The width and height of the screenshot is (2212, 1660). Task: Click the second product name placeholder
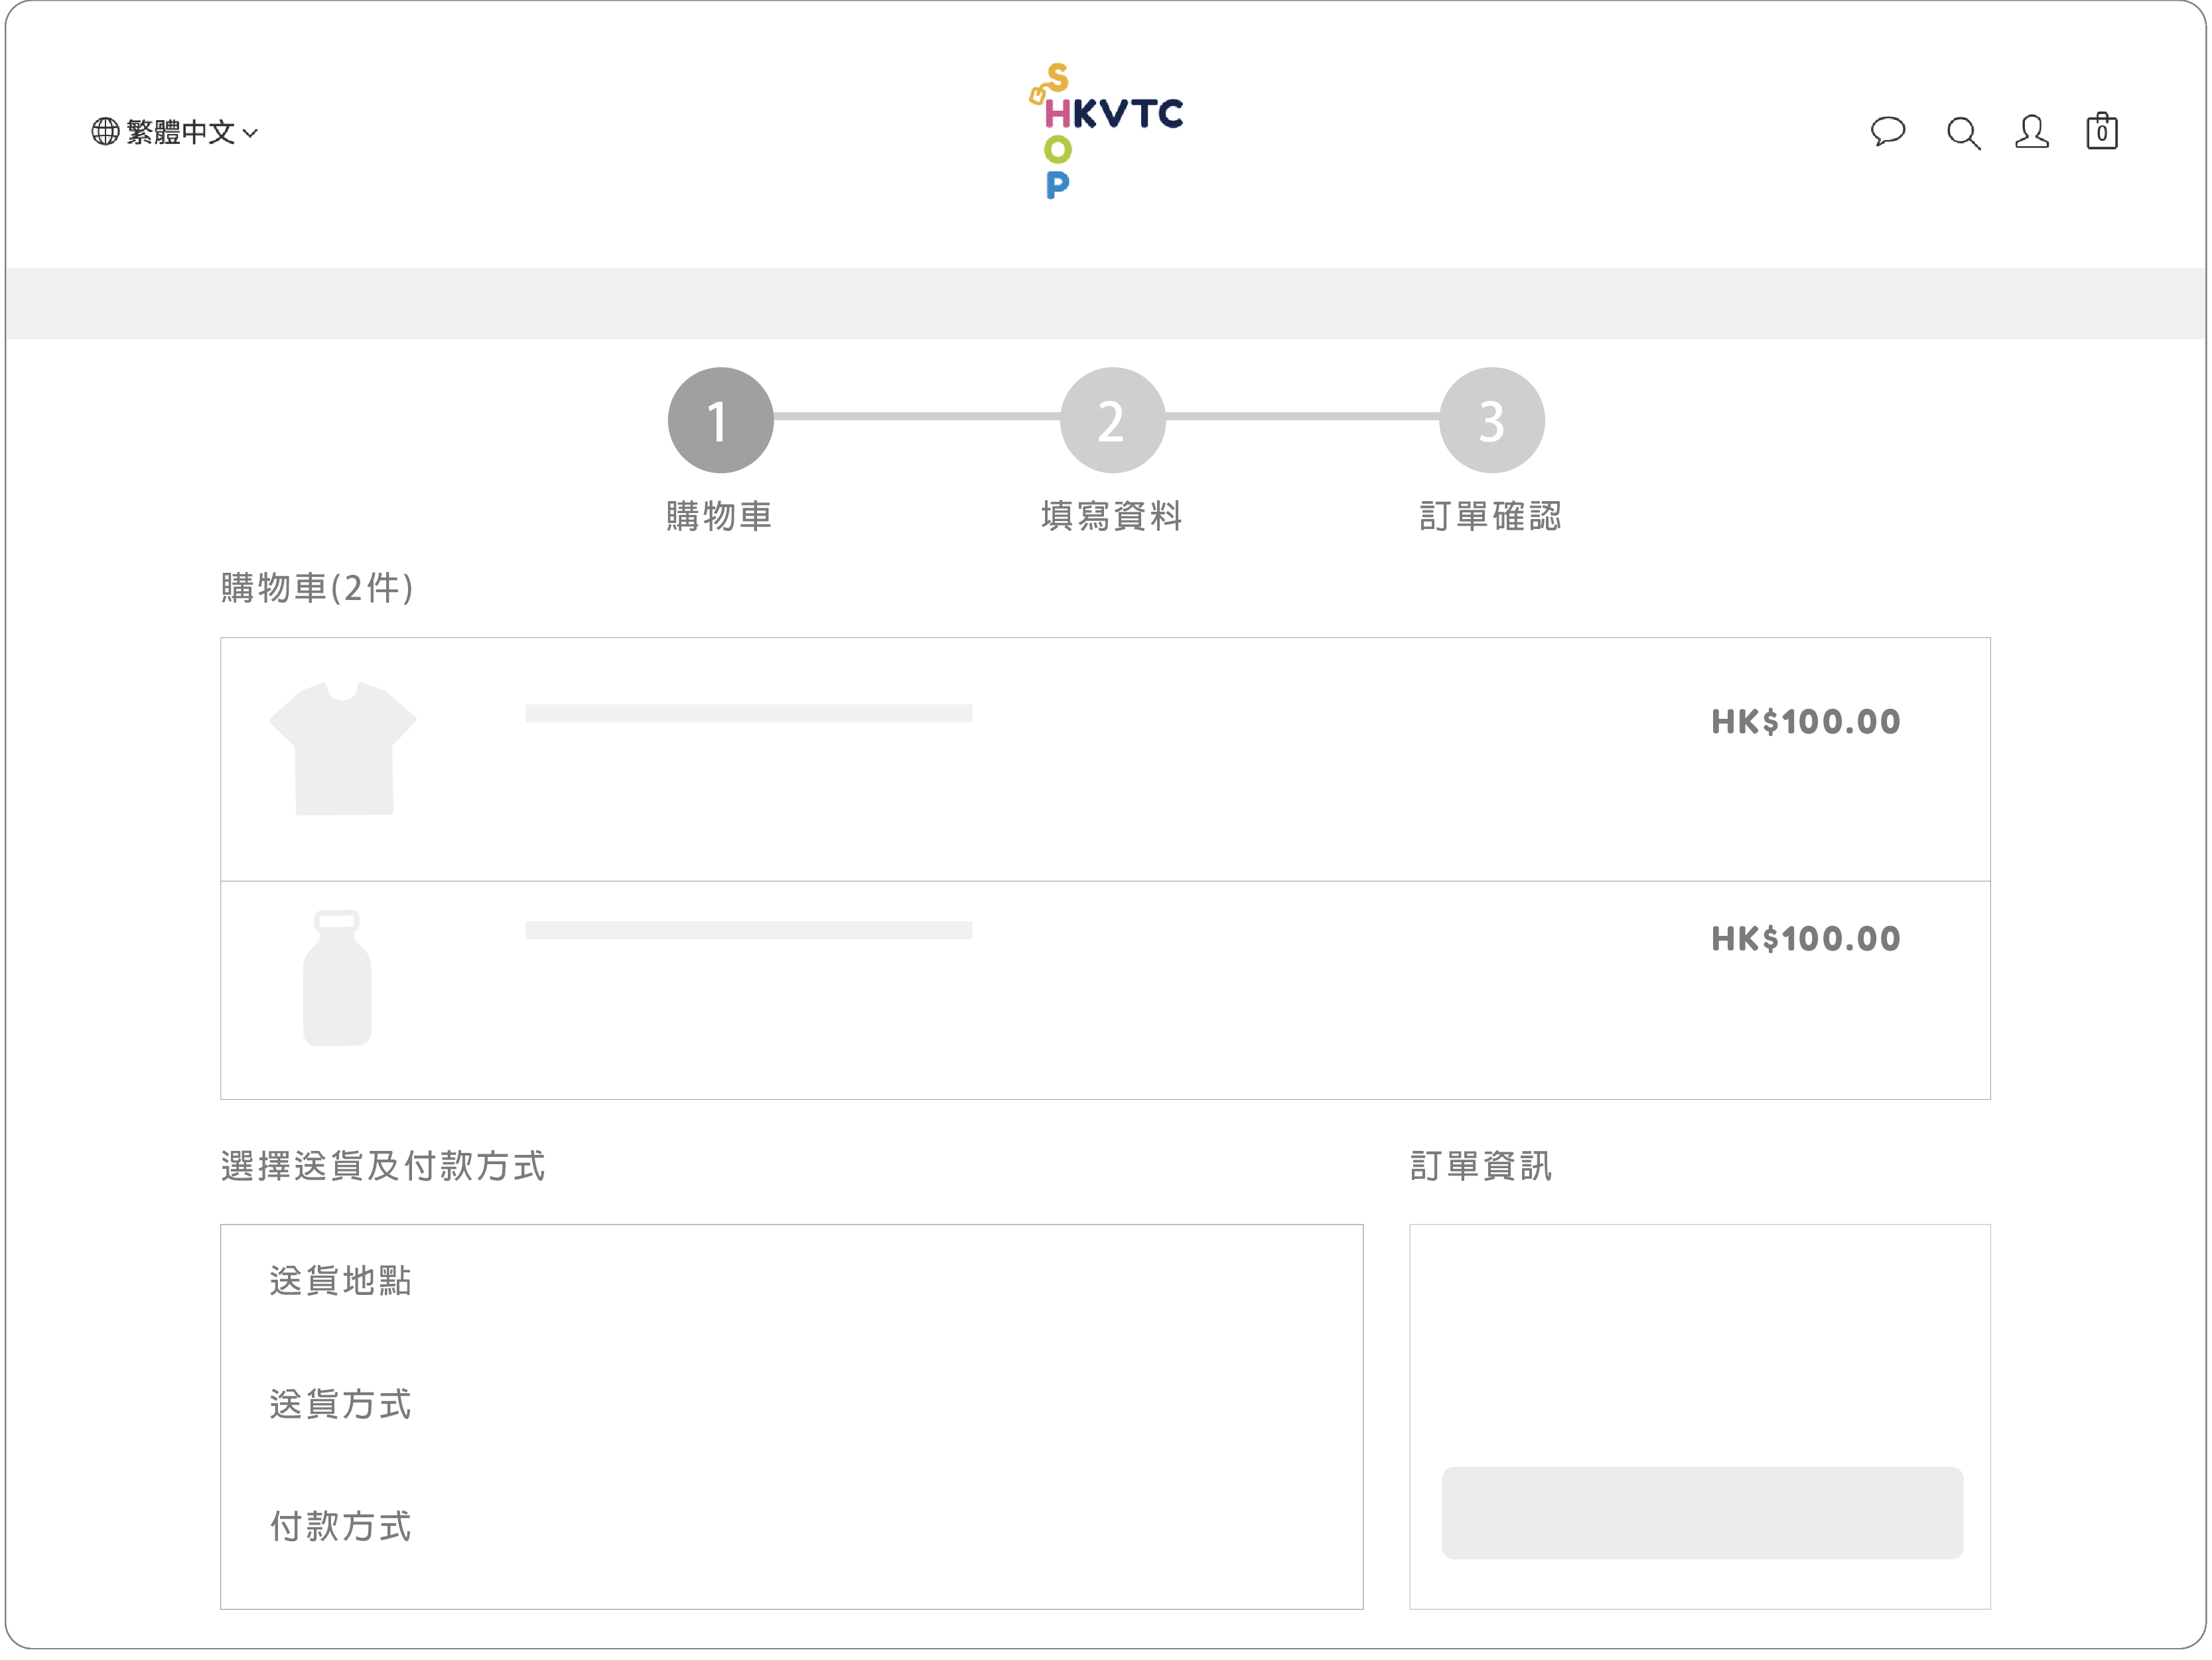(x=748, y=931)
